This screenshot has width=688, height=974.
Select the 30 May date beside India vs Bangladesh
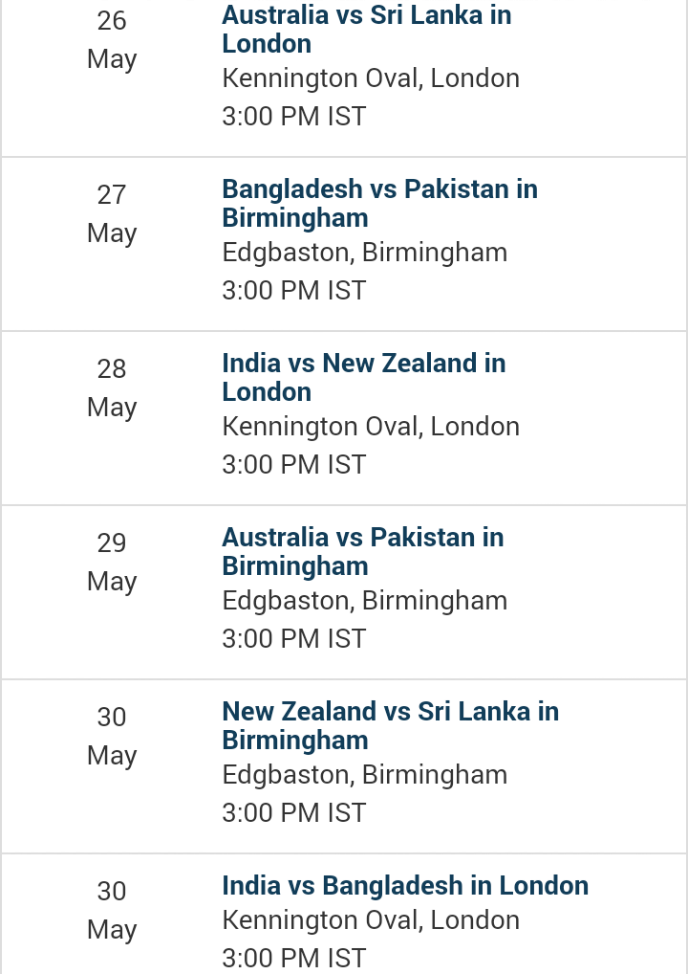click(x=112, y=909)
